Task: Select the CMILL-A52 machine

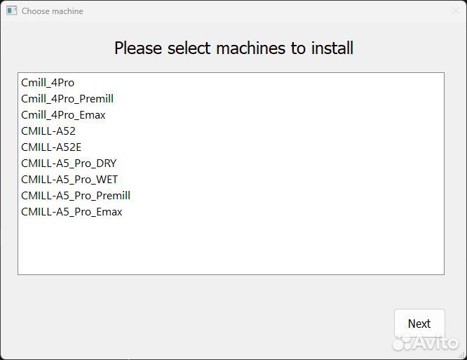Action: click(x=48, y=131)
